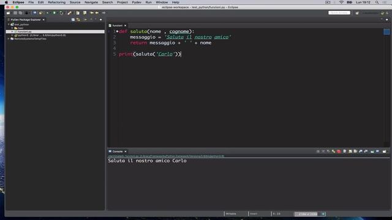Open the Source menu
392x220 pixels.
[x=75, y=2]
